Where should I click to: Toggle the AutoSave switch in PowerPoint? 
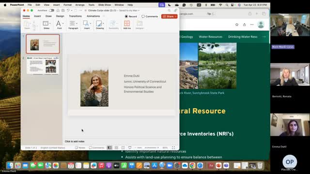51,10
